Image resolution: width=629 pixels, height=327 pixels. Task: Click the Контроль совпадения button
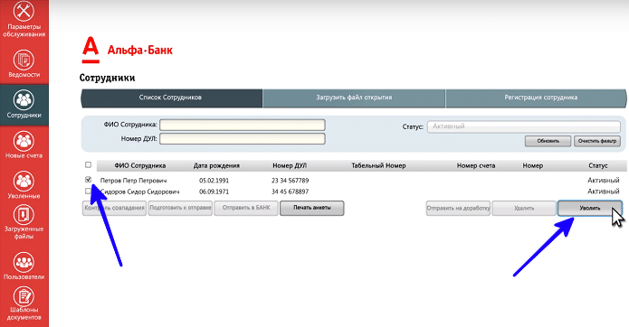114,208
